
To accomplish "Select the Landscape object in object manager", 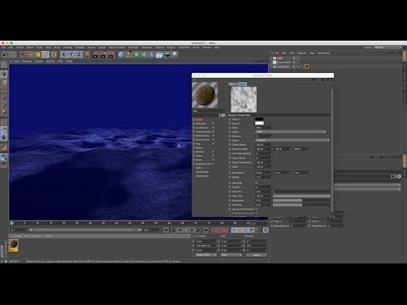I will point(283,66).
